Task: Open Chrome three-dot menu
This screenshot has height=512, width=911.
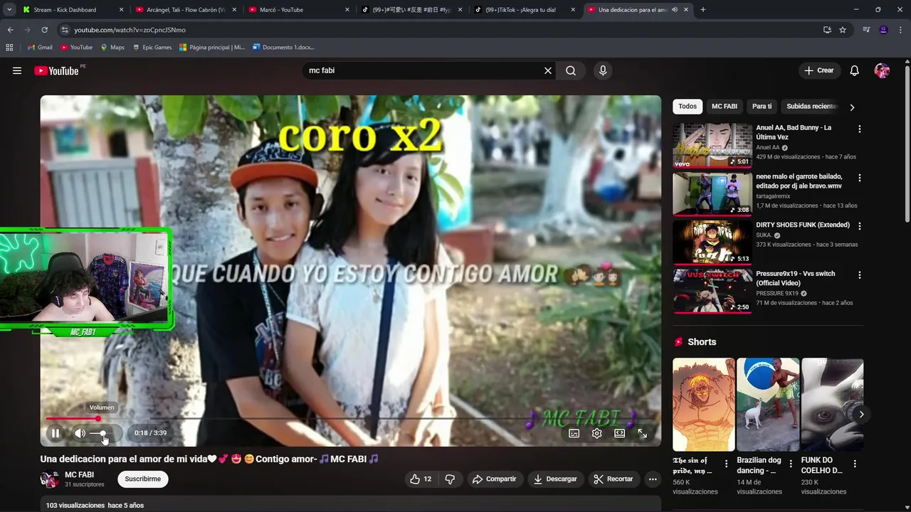Action: (901, 30)
